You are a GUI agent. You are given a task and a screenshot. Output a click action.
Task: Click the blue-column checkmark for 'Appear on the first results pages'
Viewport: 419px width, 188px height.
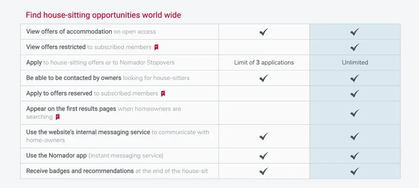[355, 113]
